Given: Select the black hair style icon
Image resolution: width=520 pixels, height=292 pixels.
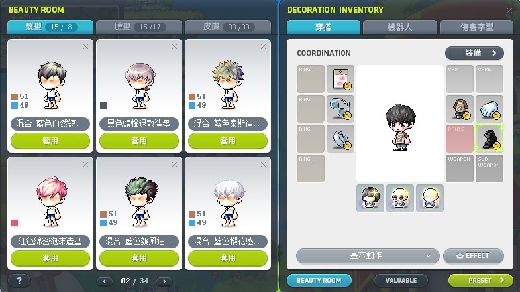Looking at the screenshot, I should click(x=370, y=198).
